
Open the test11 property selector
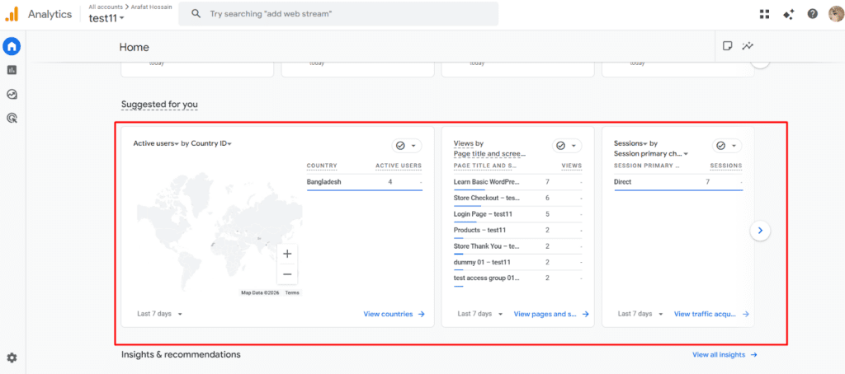coord(106,18)
